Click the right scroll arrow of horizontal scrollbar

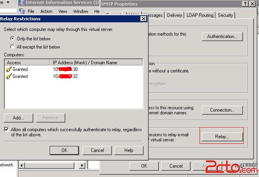click(82, 165)
